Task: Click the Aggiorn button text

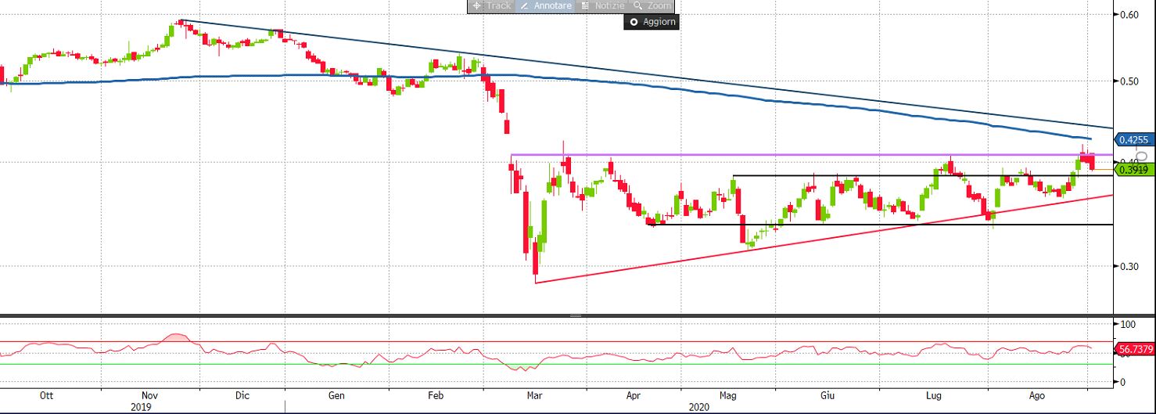Action: click(x=658, y=22)
